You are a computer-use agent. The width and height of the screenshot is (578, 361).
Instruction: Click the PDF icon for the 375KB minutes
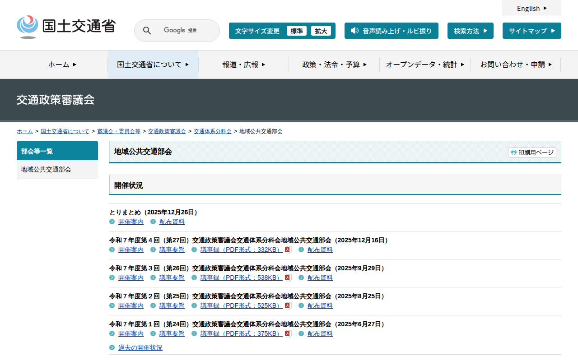(x=287, y=334)
